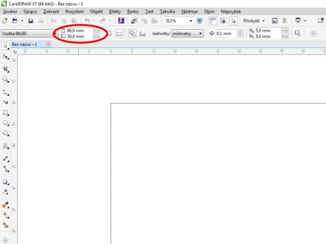Select the Artistic Media tool

pos(6,102)
